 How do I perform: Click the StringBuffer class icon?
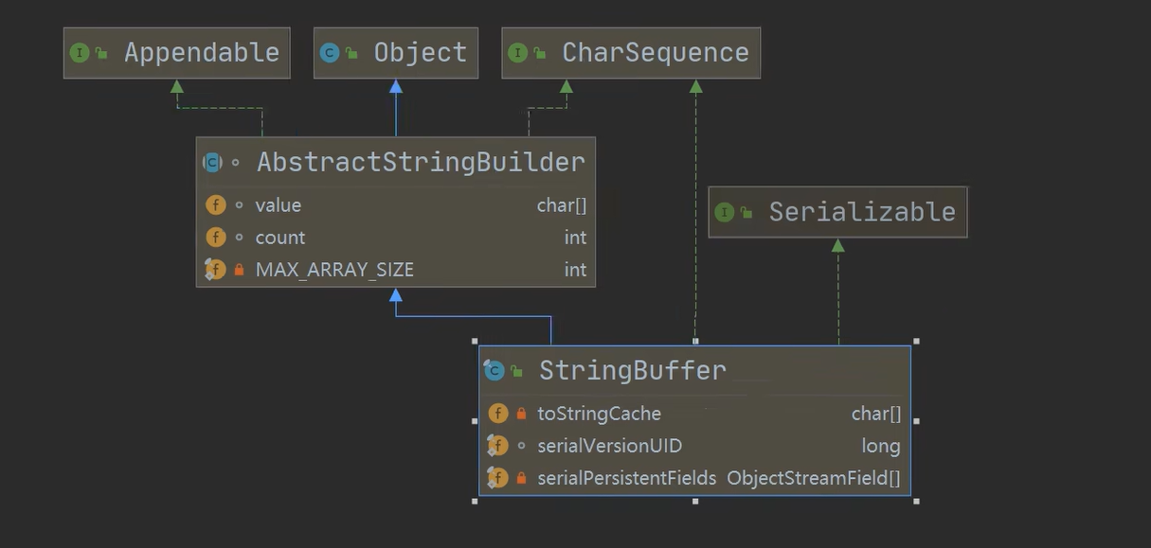click(x=494, y=371)
